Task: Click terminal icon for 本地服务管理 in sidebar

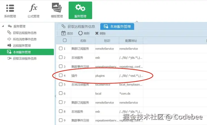Action: tap(9, 52)
